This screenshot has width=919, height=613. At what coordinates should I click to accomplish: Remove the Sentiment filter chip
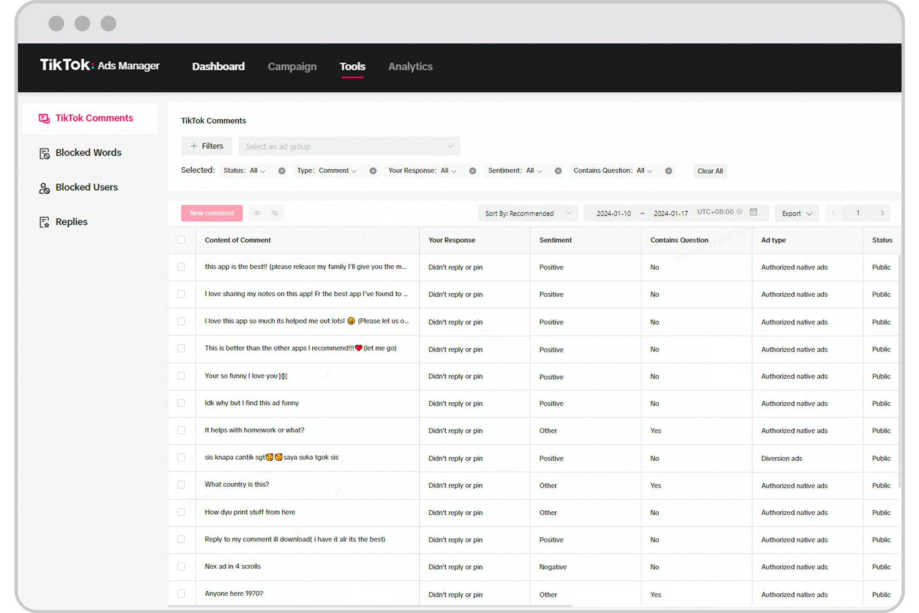[558, 171]
